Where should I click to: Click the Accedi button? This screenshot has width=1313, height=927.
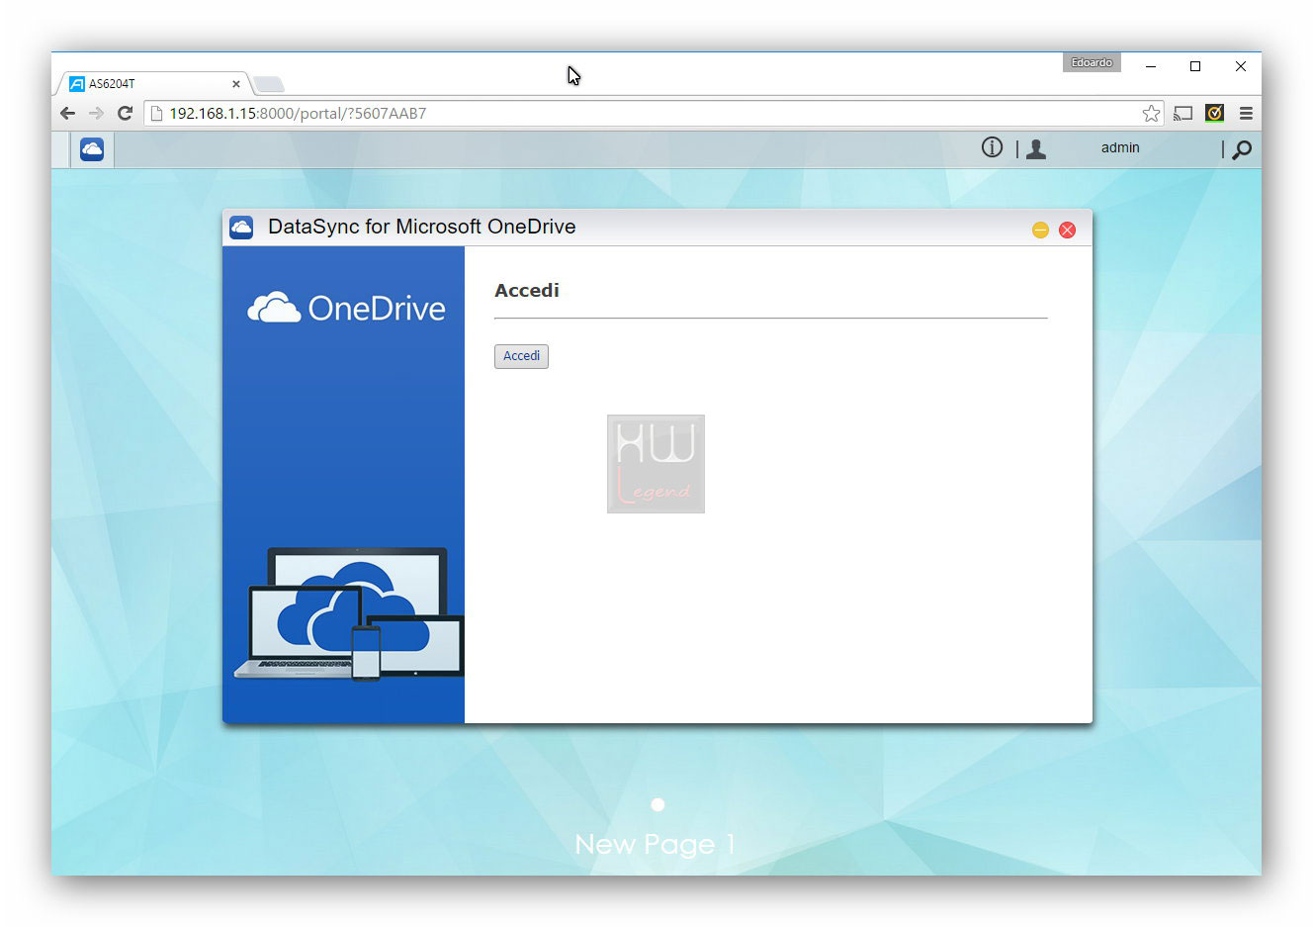click(x=521, y=356)
